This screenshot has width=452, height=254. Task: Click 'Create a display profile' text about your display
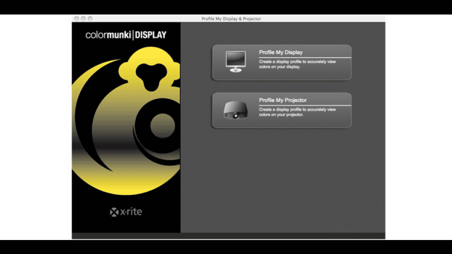297,64
